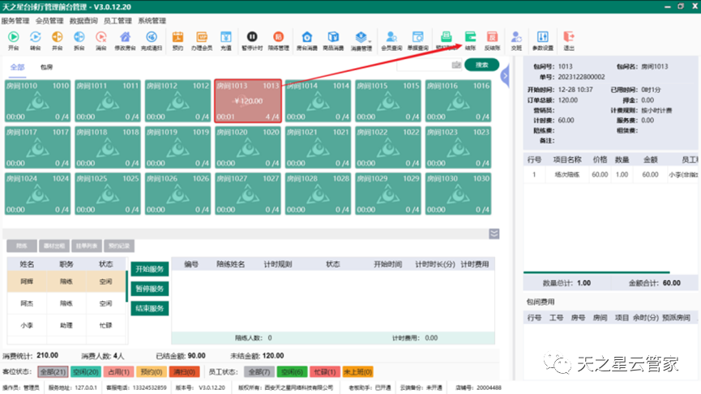This screenshot has width=701, height=394.
Task: Click the 暂停计时 pause timer icon
Action: click(x=252, y=38)
